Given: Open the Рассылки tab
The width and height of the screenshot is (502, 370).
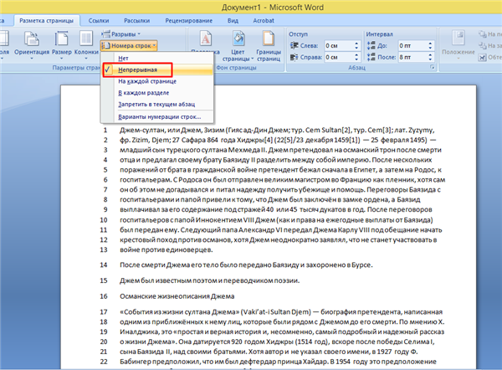Looking at the screenshot, I should click(136, 21).
